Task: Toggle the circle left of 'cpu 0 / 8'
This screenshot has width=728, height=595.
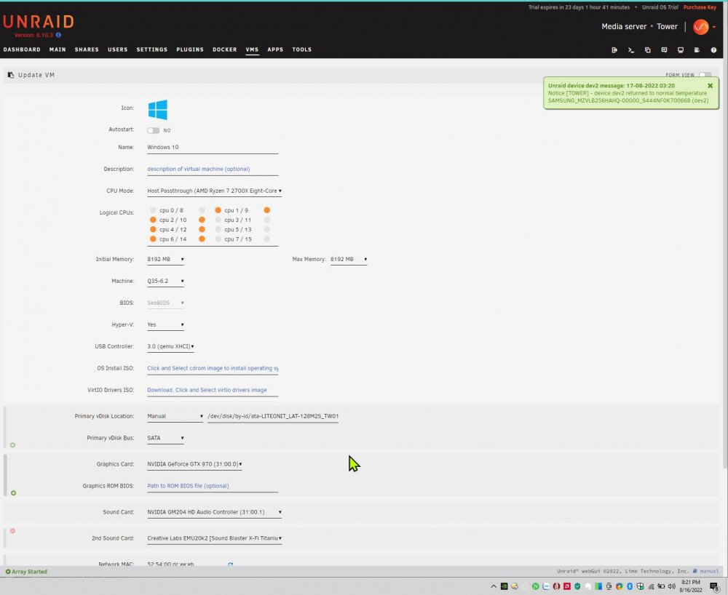Action: tap(153, 210)
